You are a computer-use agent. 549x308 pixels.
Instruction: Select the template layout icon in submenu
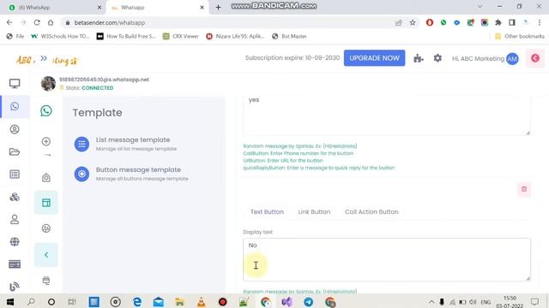tap(46, 203)
